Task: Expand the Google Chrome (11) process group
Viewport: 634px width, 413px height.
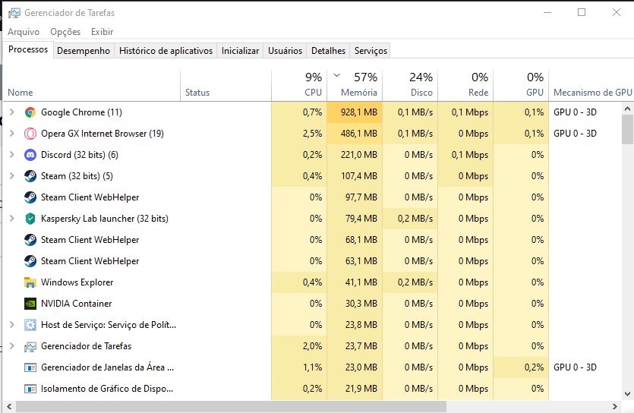Action: pyautogui.click(x=11, y=112)
